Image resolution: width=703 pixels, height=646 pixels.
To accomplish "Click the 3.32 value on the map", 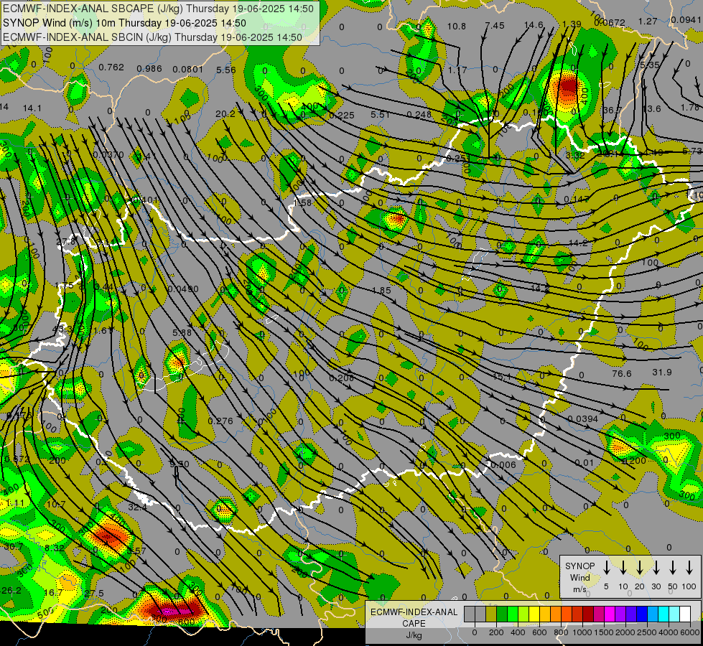I will point(575,155).
